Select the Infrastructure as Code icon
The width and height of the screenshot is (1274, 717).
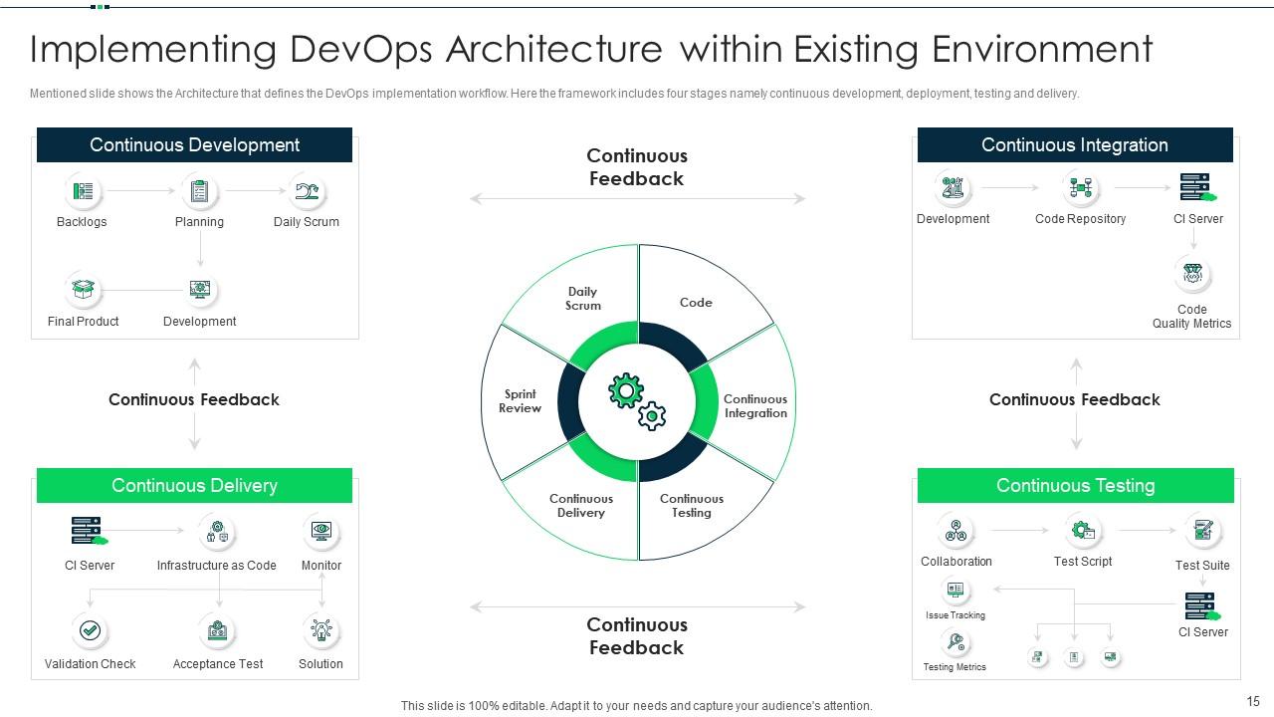click(218, 530)
